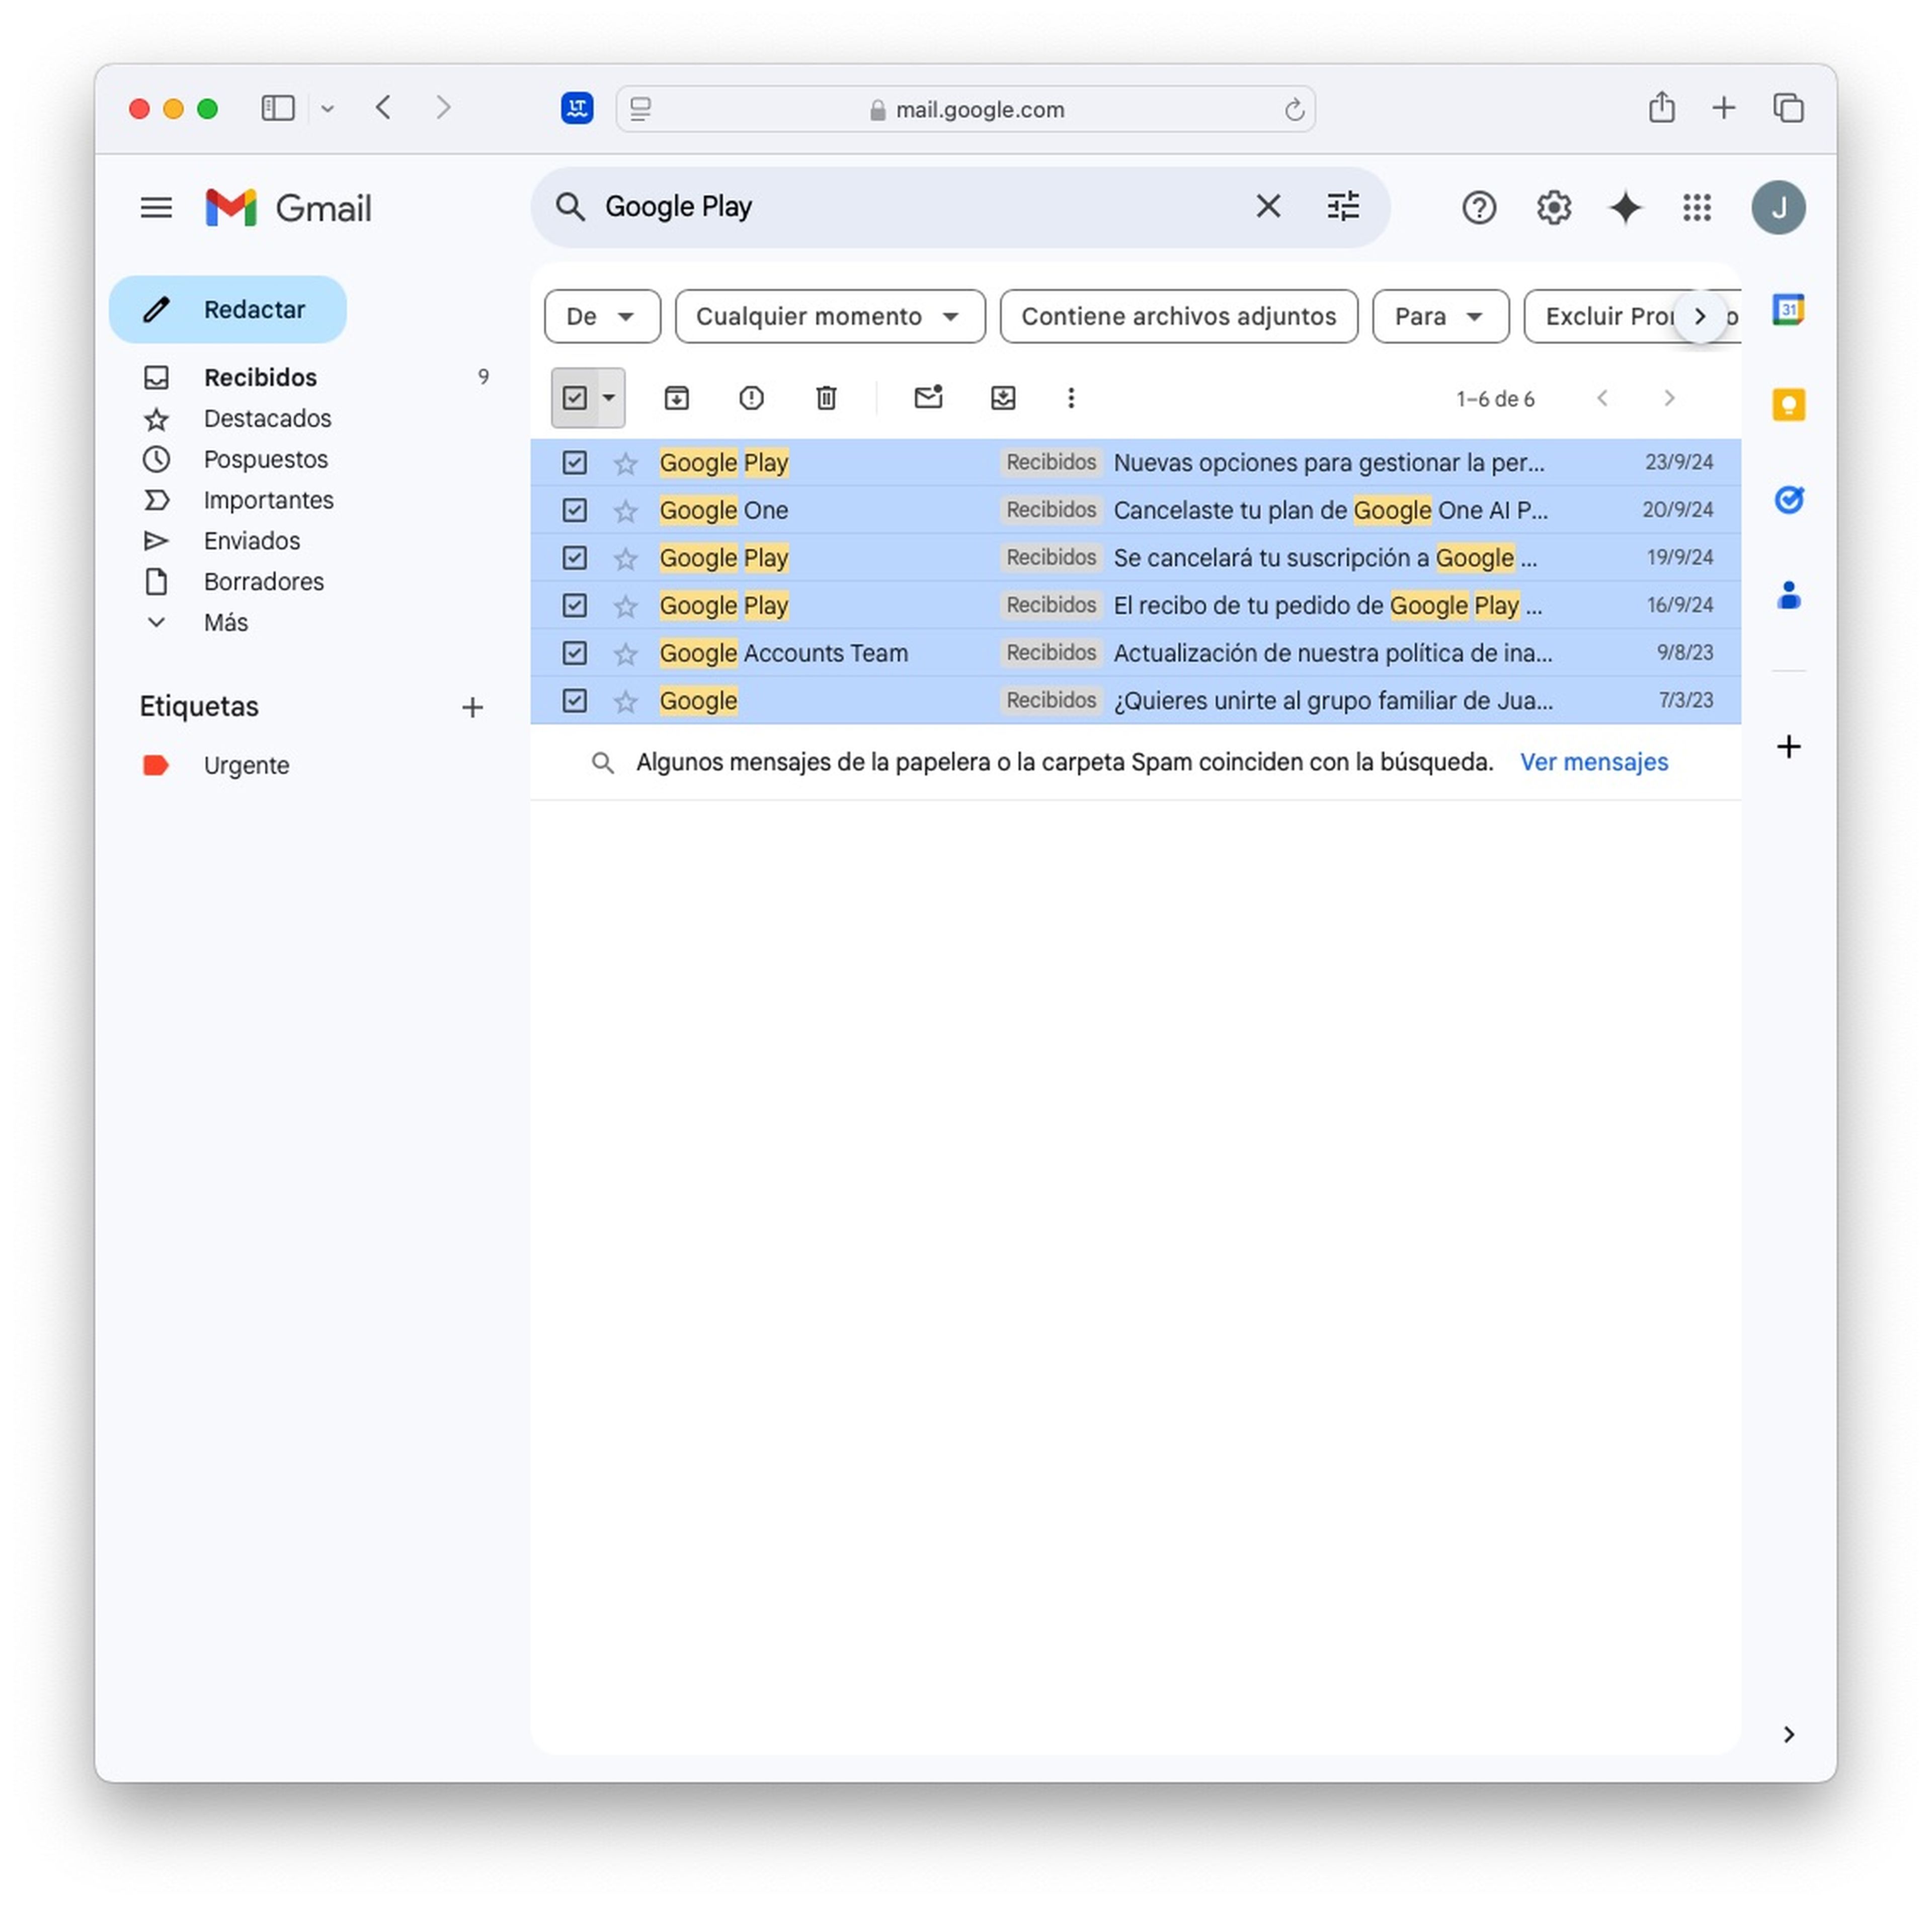The height and width of the screenshot is (1908, 1932).
Task: Open the Importantes folder
Action: click(x=268, y=500)
